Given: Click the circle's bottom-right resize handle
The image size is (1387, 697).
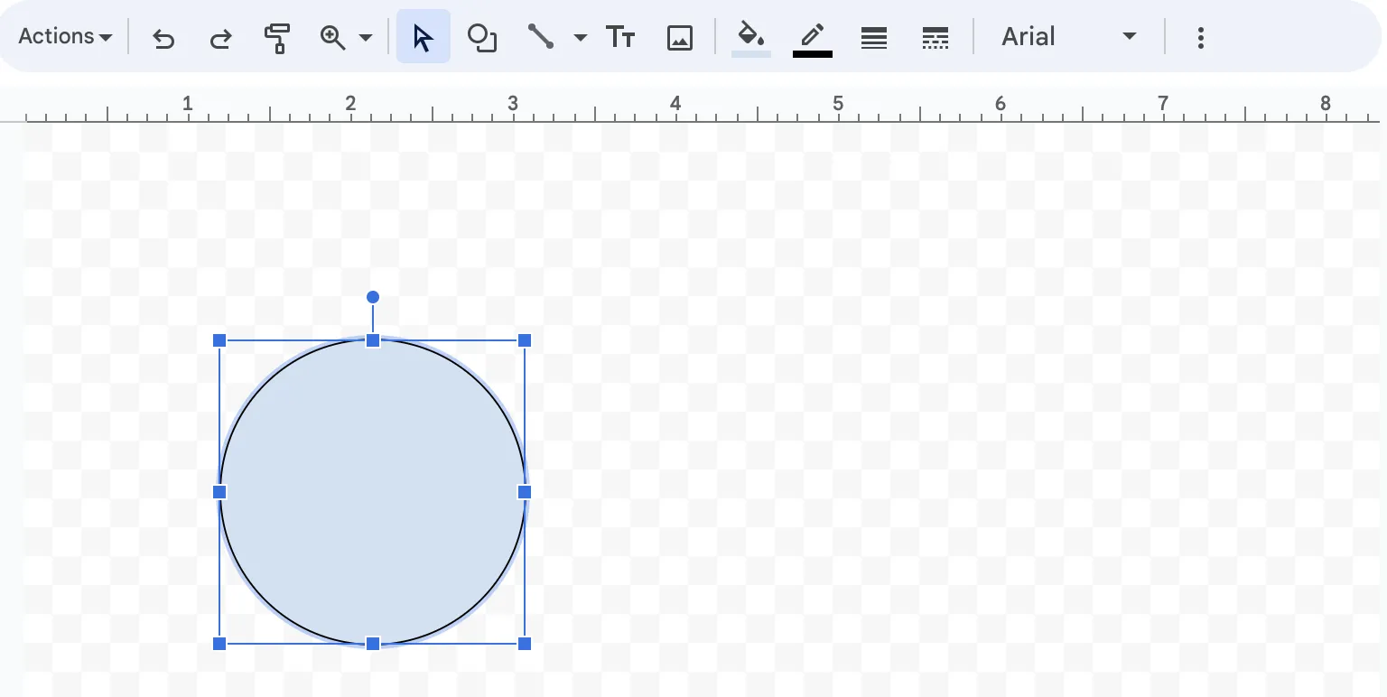Looking at the screenshot, I should click(525, 644).
